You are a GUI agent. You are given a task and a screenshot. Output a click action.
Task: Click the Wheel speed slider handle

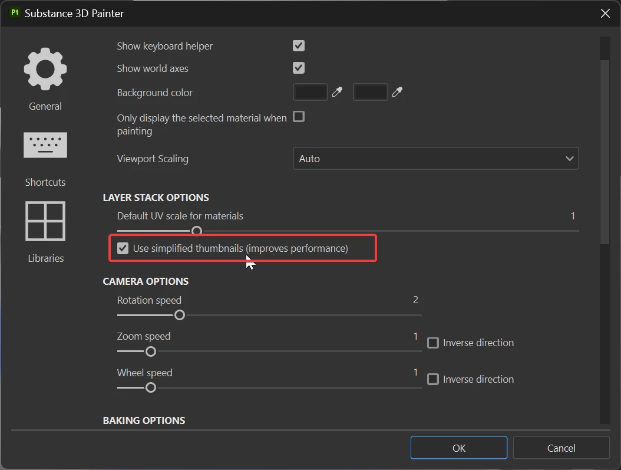point(151,387)
